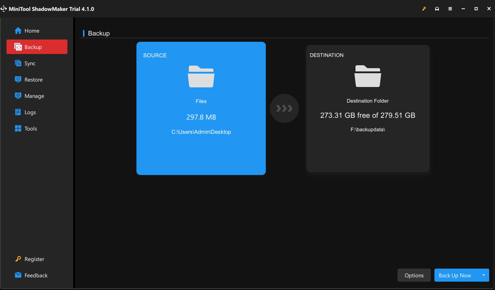This screenshot has height=290, width=495.
Task: Open the Home section icon
Action: click(17, 30)
